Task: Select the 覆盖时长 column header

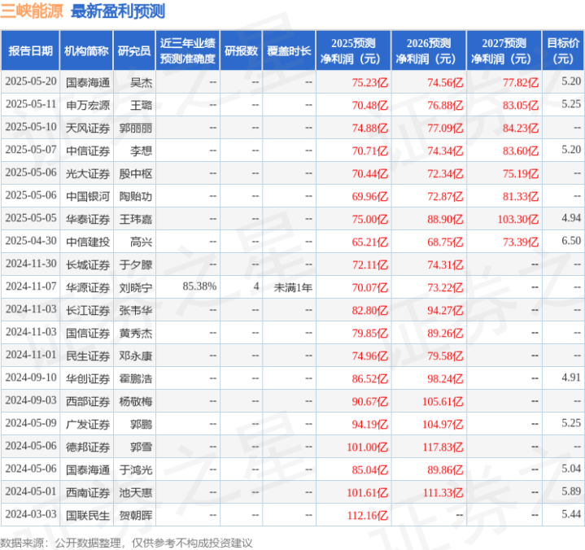Action: point(289,50)
